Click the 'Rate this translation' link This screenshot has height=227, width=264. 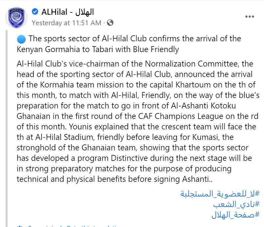93,226
